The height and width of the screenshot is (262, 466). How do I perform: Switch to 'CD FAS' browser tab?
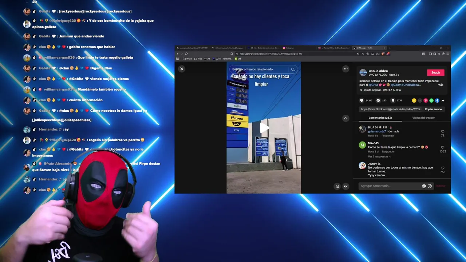264,48
